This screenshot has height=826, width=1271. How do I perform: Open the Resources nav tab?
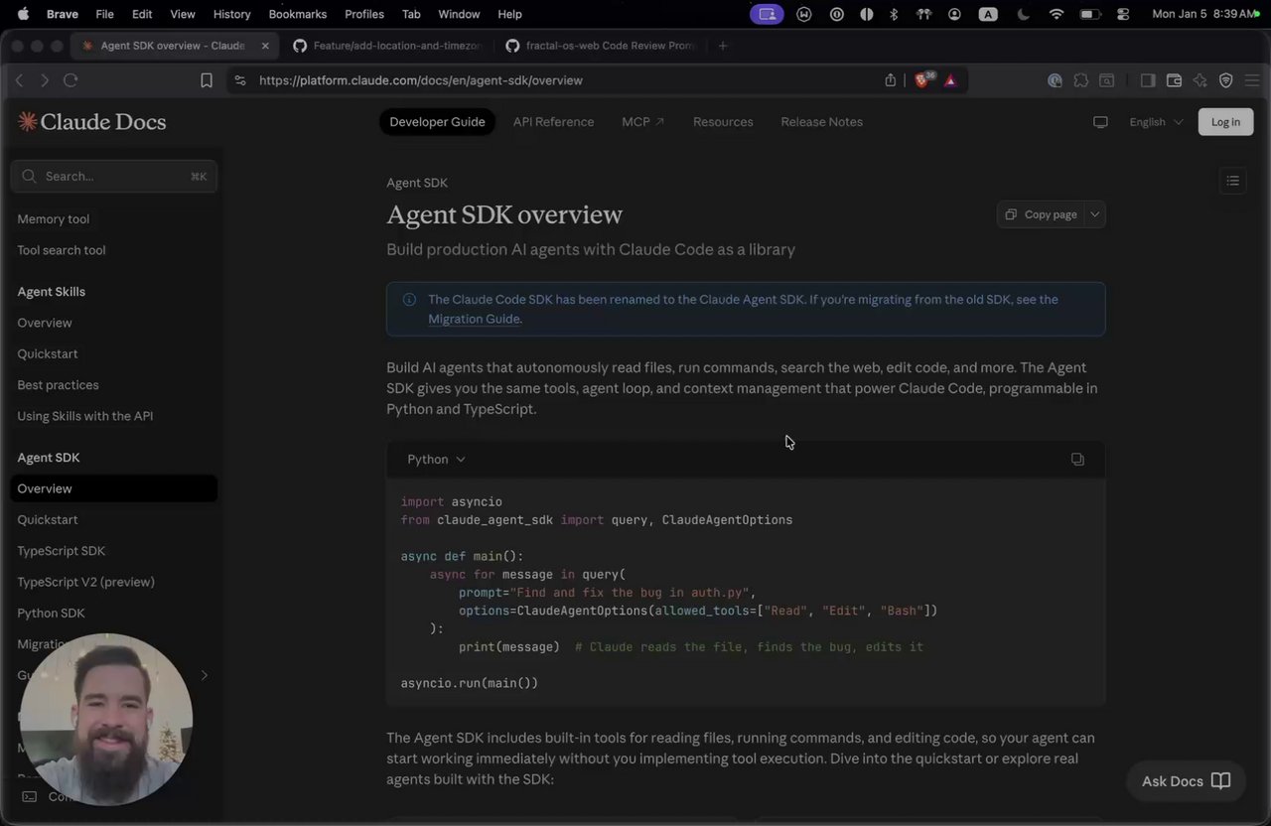pos(723,122)
